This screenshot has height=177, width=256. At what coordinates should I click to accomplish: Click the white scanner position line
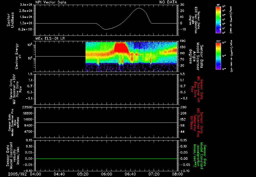106,122
